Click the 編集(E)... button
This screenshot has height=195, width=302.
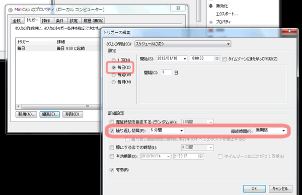tap(50, 114)
